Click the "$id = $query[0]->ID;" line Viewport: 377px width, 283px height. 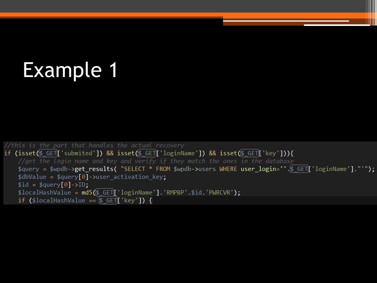click(x=53, y=185)
